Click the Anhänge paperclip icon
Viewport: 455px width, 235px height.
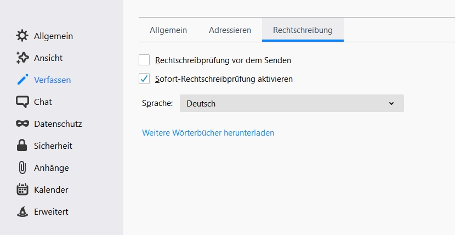pos(22,168)
